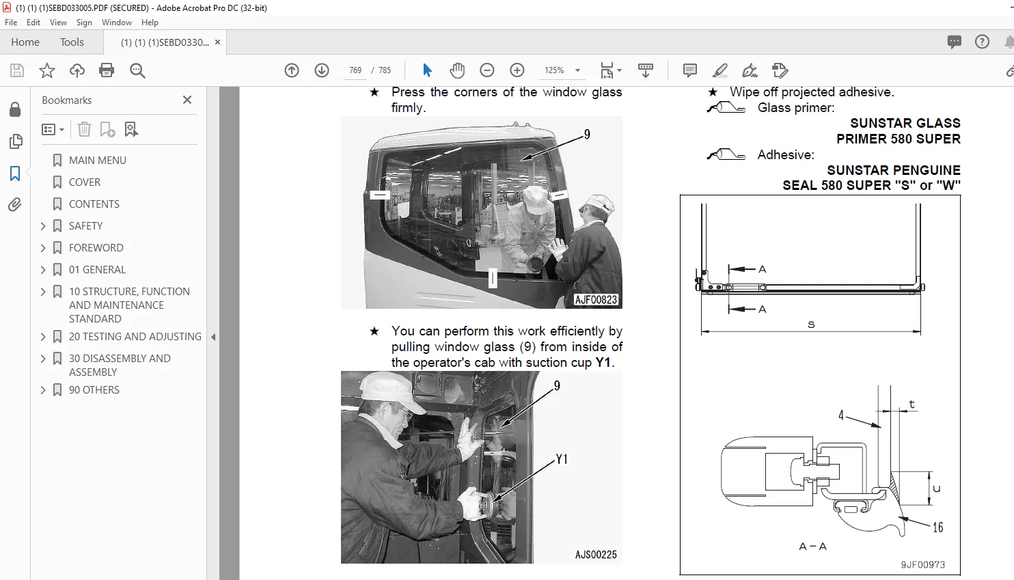The width and height of the screenshot is (1014, 580).
Task: Open the Sign menu
Action: coord(84,23)
